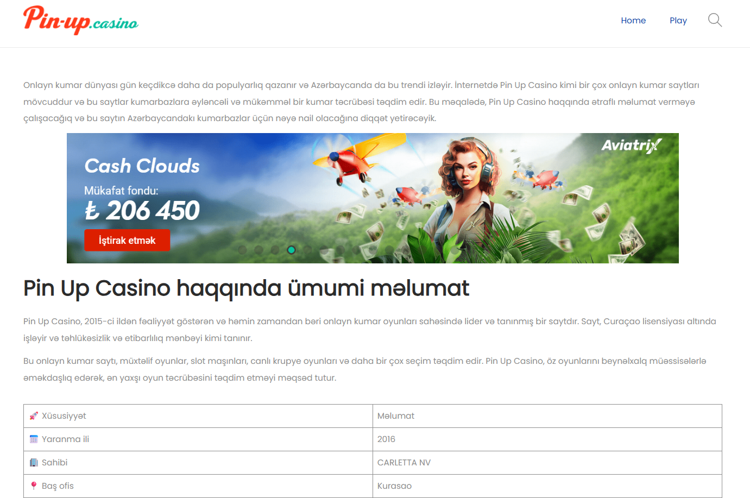Image resolution: width=750 pixels, height=498 pixels.
Task: Open the Play menu item
Action: pyautogui.click(x=678, y=21)
